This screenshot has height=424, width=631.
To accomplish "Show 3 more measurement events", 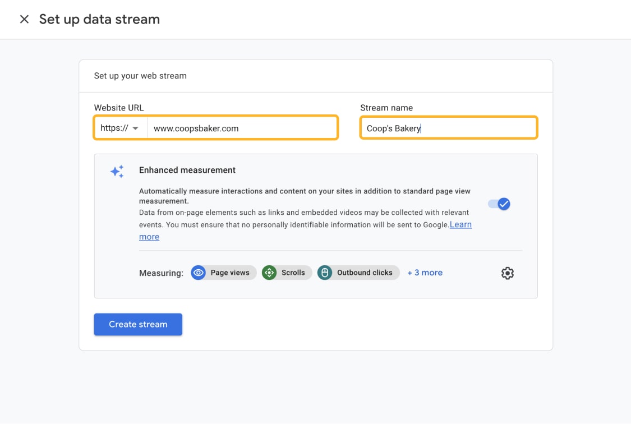I will [x=425, y=273].
